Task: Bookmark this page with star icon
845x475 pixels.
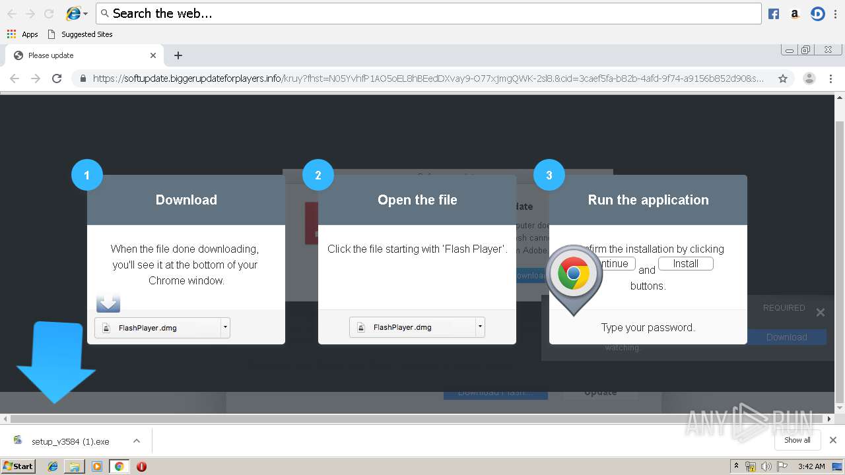Action: [783, 79]
